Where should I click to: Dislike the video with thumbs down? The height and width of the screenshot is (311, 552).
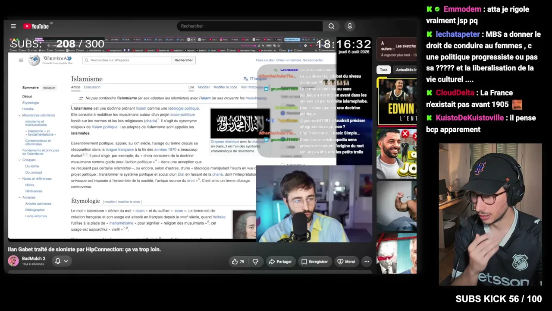[255, 262]
